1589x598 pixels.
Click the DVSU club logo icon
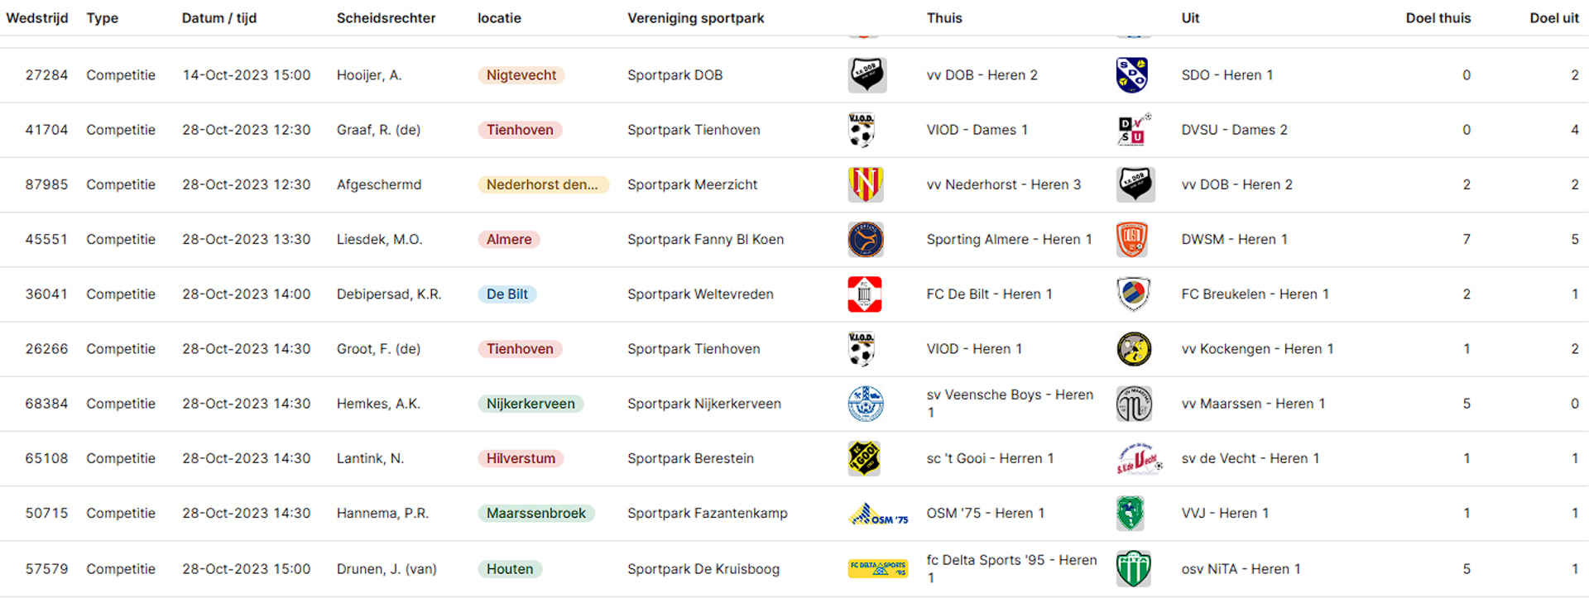1134,130
